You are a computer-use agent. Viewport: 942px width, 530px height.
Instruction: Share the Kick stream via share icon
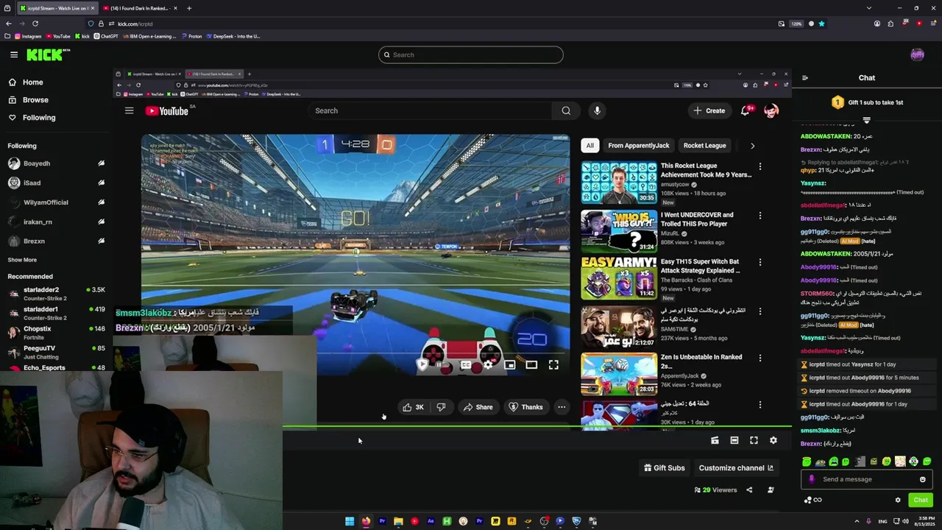(x=749, y=490)
